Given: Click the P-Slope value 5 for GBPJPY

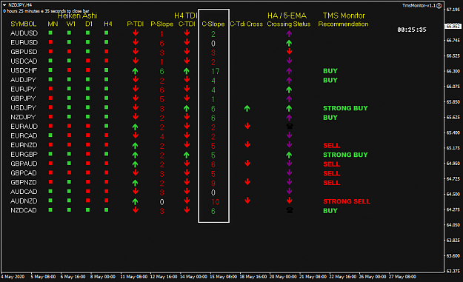Looking at the screenshot, I should [x=161, y=99].
